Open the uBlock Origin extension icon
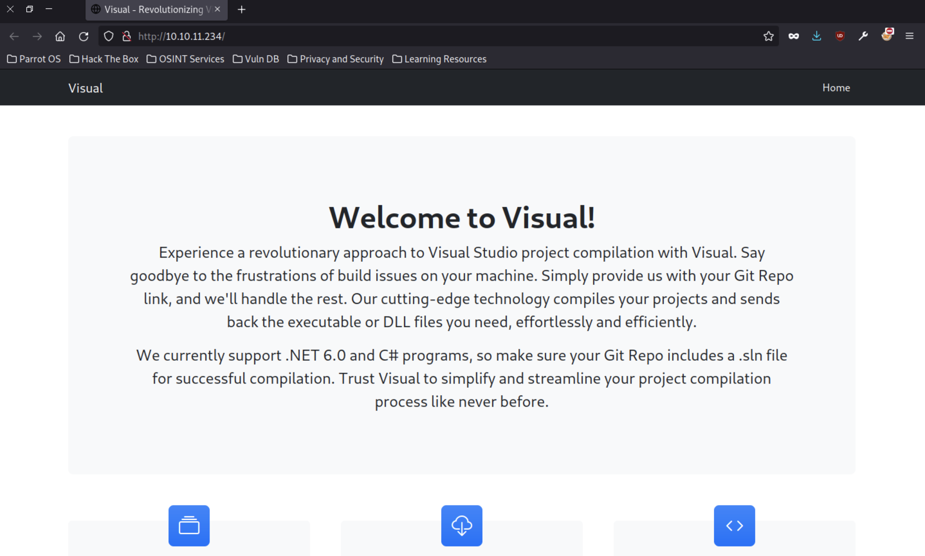925x556 pixels. (840, 36)
